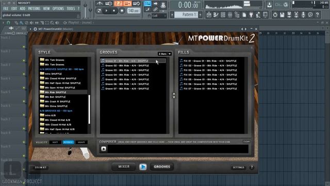Click the undo history circular arrow icon
The image size is (330, 186).
(275, 14)
